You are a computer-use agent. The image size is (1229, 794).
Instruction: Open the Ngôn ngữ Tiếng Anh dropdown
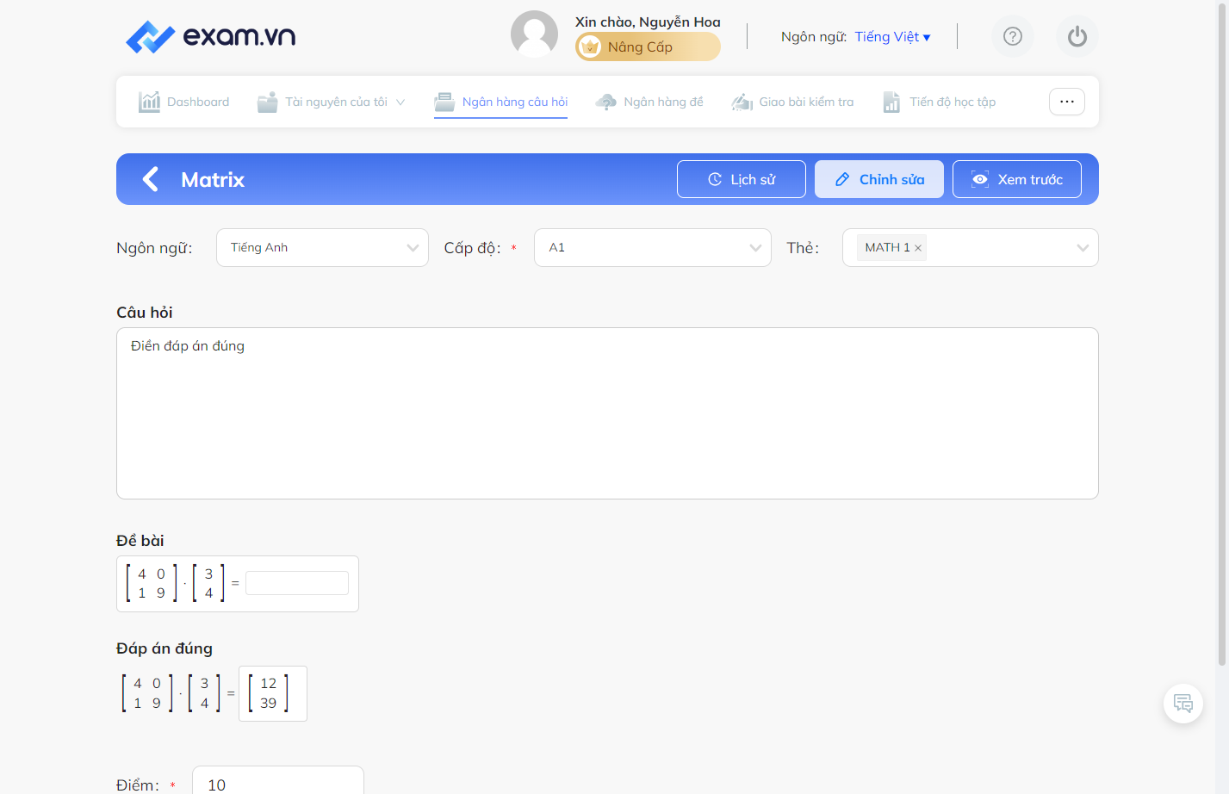point(322,247)
